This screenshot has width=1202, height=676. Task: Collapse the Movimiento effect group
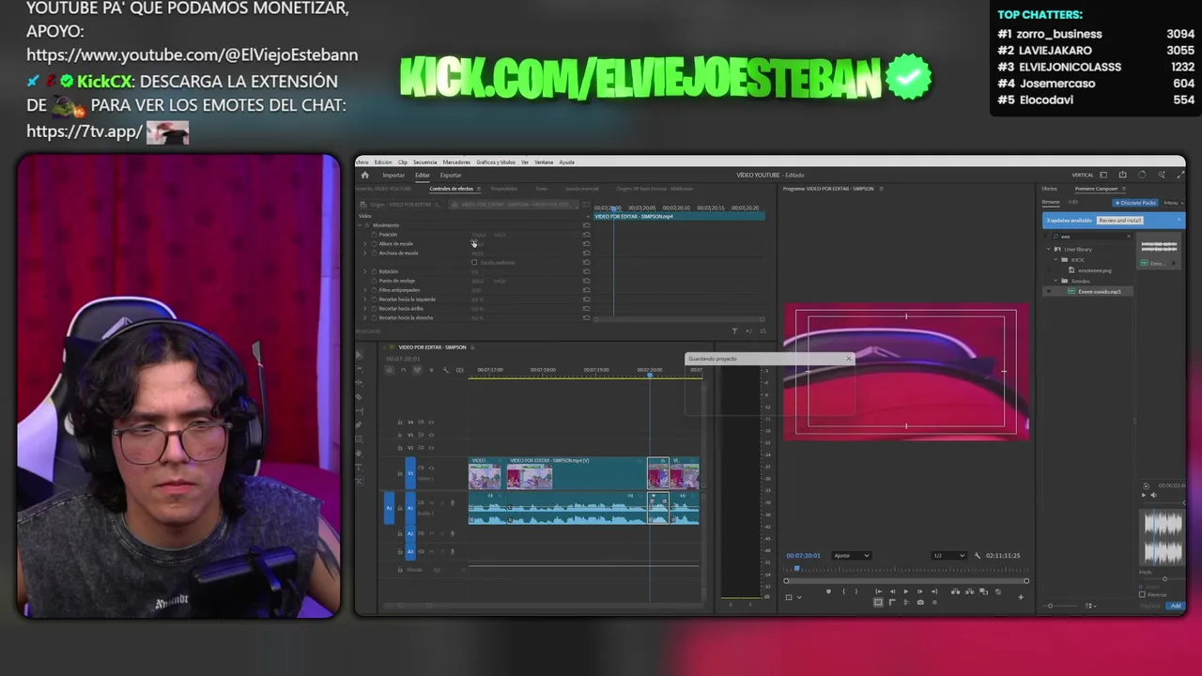click(x=360, y=225)
